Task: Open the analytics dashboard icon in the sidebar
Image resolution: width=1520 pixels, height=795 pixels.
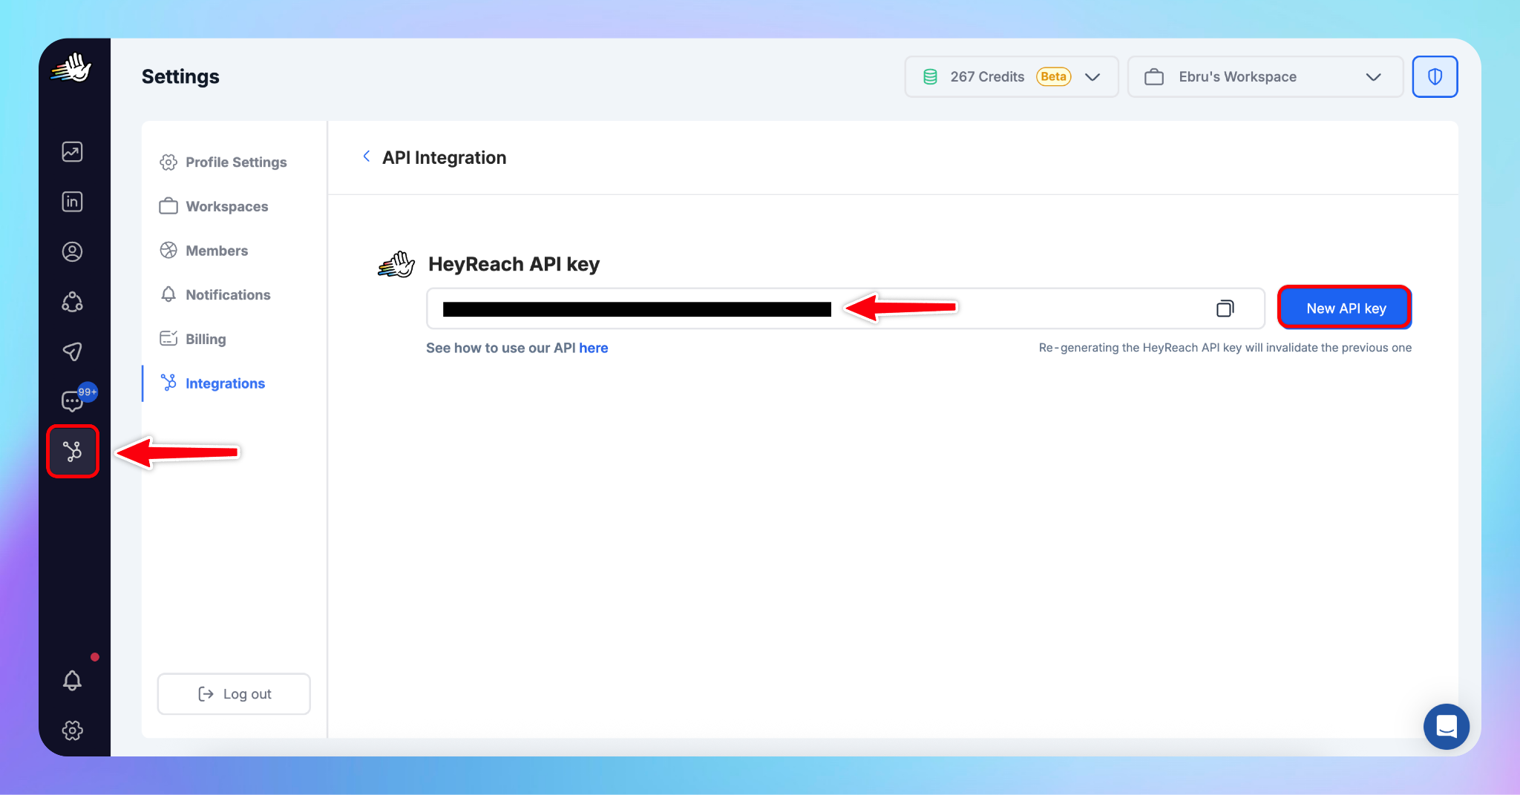Action: (x=72, y=152)
